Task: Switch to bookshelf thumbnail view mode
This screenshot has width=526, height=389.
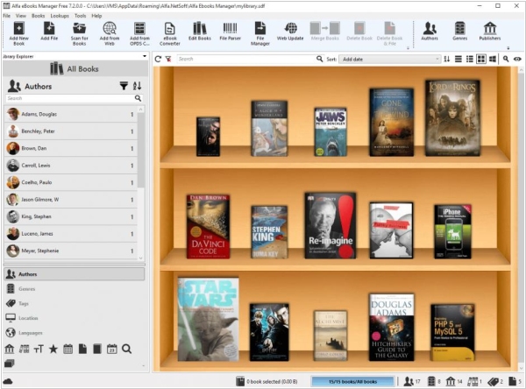Action: coord(480,59)
